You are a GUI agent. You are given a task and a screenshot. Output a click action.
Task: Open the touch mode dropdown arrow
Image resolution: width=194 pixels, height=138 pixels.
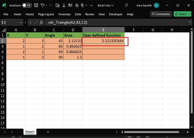coord(86,5)
